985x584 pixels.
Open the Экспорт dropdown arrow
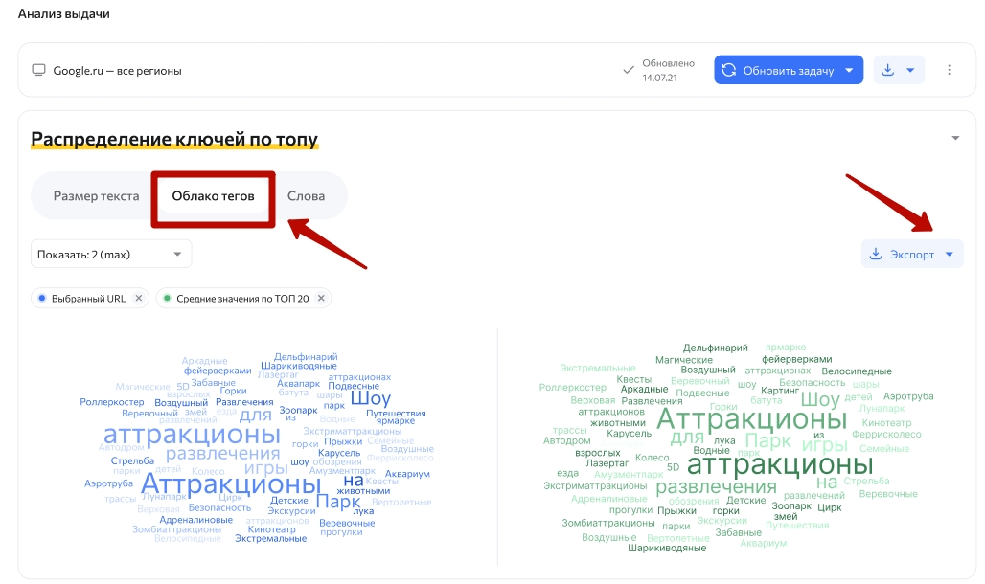(950, 254)
